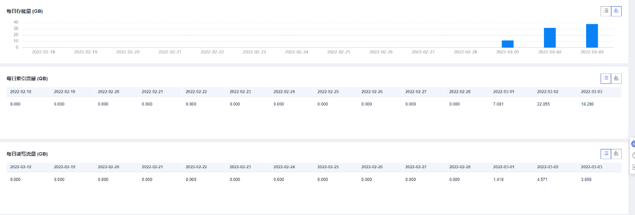
Task: Select the 18.280 value under 2022-03-03
Action: (x=587, y=104)
